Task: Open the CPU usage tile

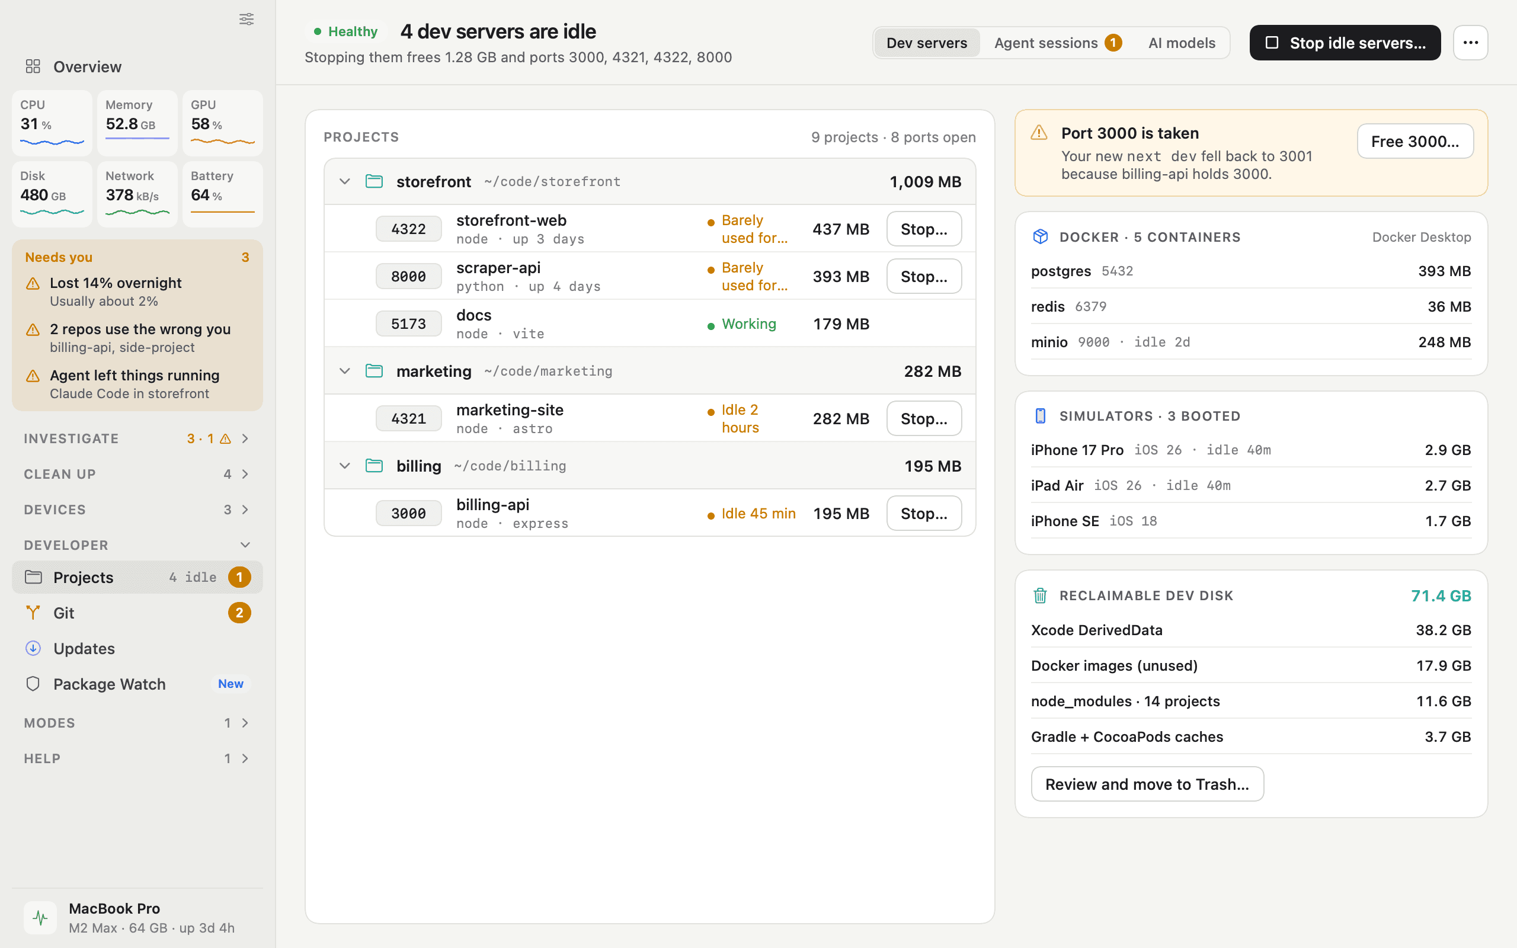Action: (x=52, y=123)
